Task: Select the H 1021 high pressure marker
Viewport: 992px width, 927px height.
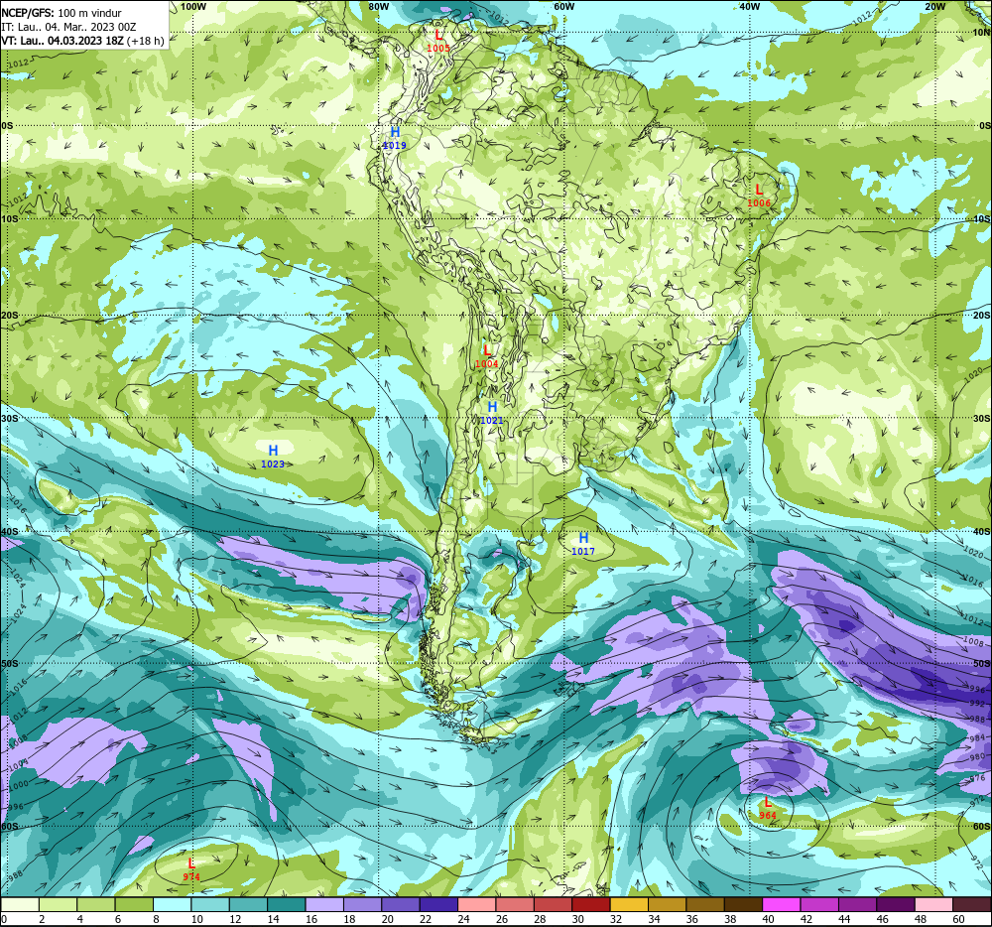Action: click(492, 413)
